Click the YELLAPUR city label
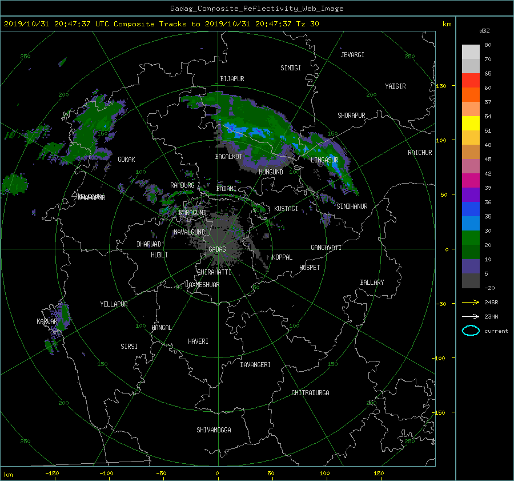Screen dimensions: 514x481 tap(114, 304)
